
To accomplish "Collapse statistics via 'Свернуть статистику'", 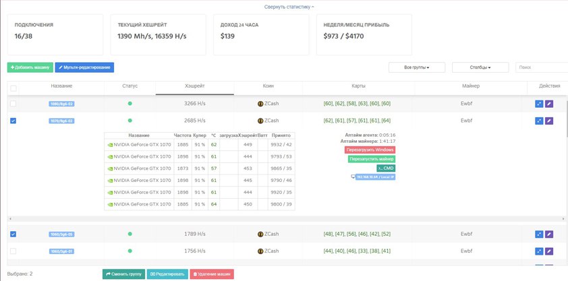I will coord(289,6).
